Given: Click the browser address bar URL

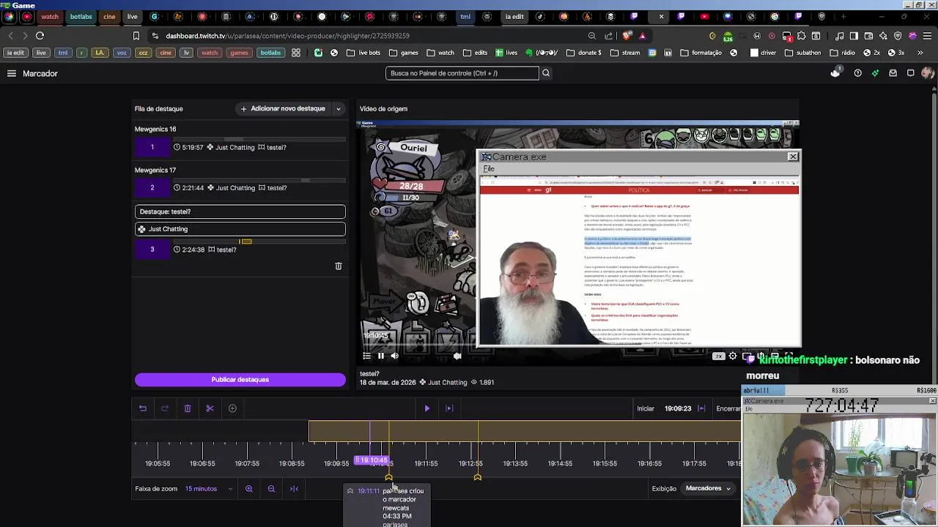Looking at the screenshot, I should click(287, 35).
